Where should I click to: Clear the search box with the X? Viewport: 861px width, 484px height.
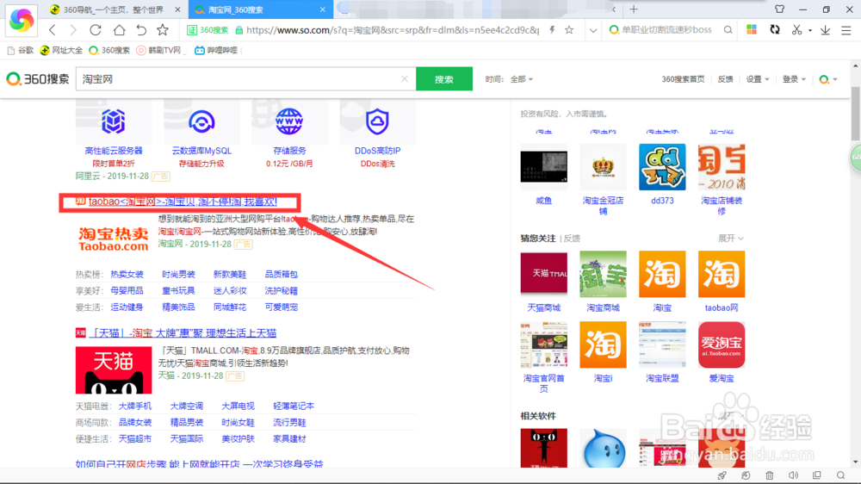(404, 79)
